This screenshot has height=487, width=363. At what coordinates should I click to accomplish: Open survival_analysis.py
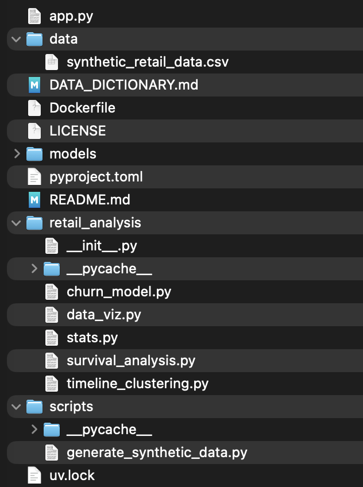(130, 361)
